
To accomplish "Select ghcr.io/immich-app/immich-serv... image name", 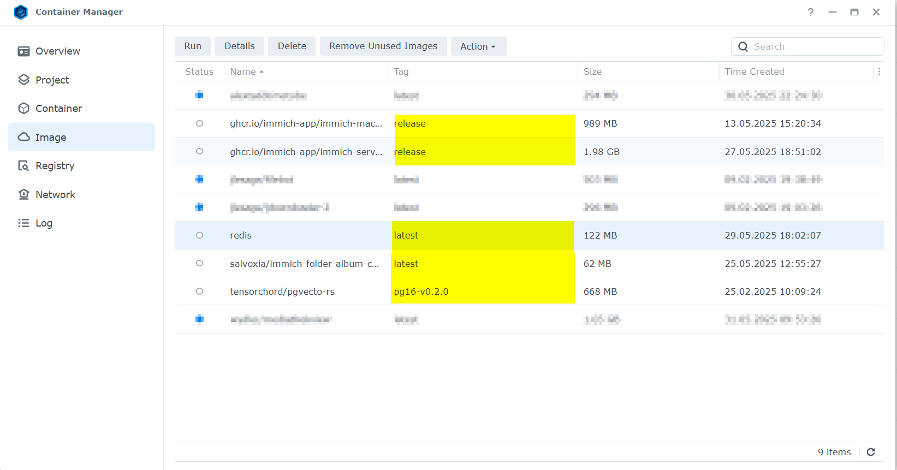I will click(306, 152).
